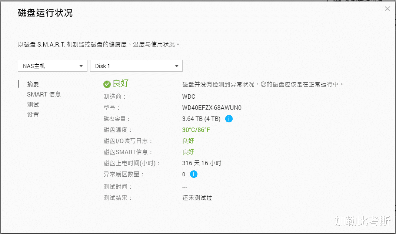Open the 设置 tab
The height and width of the screenshot is (234, 396).
pos(33,115)
